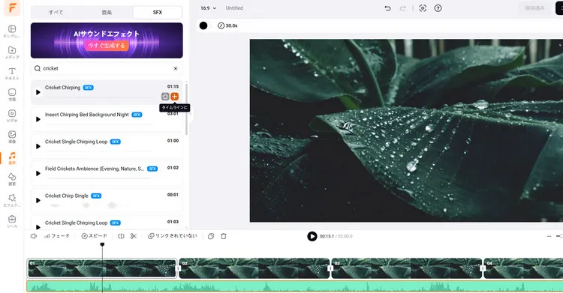Click the duplicate clip icon in timeline toolbar

pyautogui.click(x=211, y=236)
